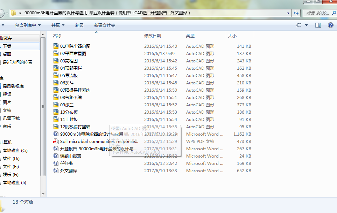337x213 pixels.
Task: Click the 刻录 menu item
Action: [x=79, y=25]
